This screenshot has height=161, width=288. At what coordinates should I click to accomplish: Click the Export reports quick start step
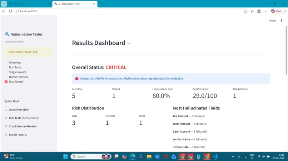[x=18, y=135]
